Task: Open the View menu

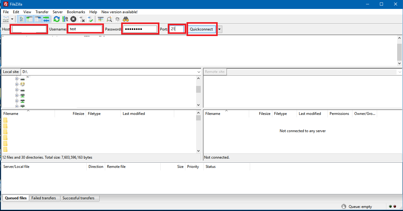Action: (x=27, y=12)
